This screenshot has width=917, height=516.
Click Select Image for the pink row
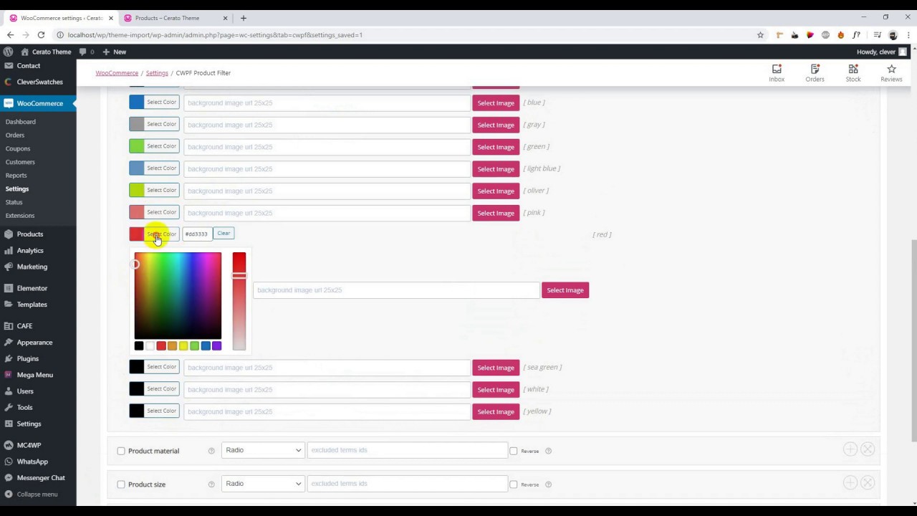tap(496, 213)
